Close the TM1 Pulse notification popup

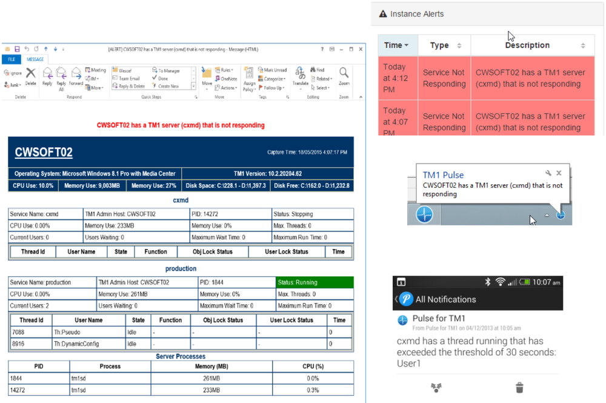click(559, 173)
